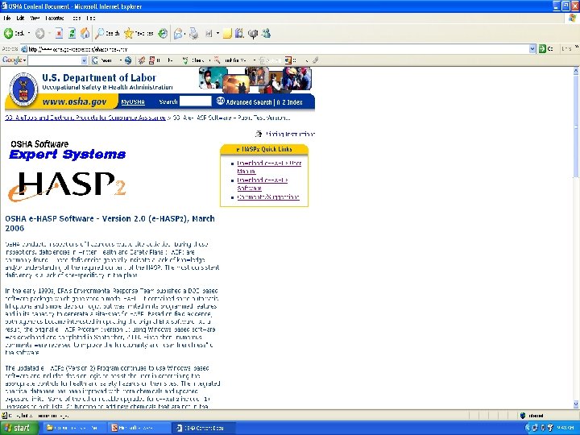Open the View menu
Screen dimensions: 580x435
point(35,18)
